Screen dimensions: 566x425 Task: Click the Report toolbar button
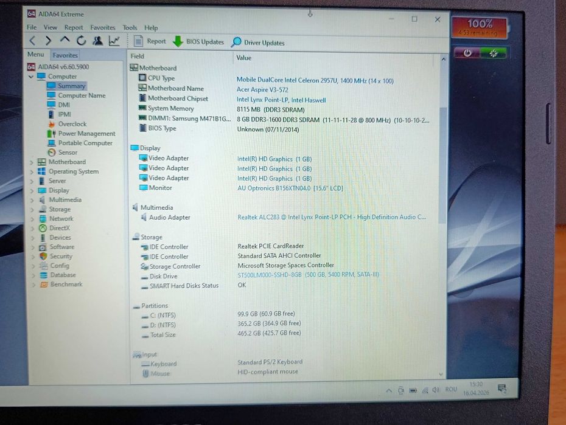click(150, 41)
